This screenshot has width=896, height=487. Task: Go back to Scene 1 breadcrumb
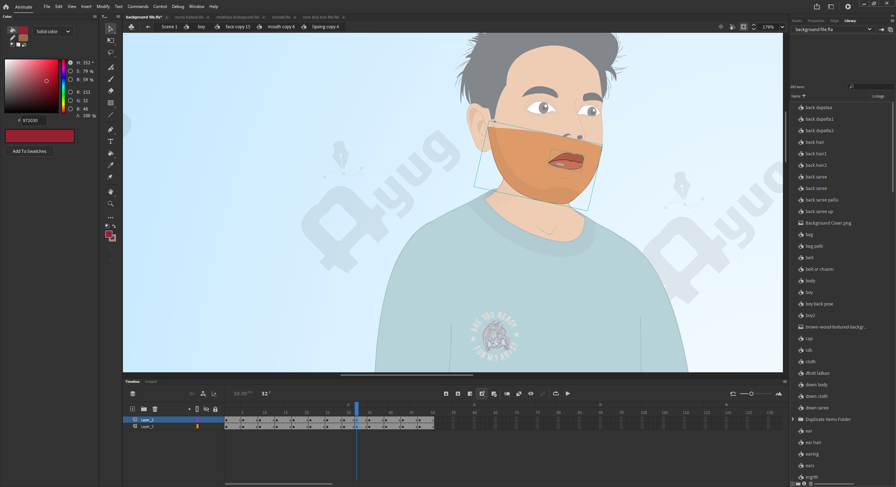click(169, 27)
